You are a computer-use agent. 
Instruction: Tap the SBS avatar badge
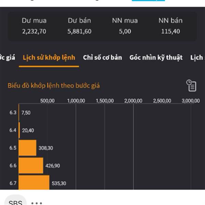tap(15, 202)
